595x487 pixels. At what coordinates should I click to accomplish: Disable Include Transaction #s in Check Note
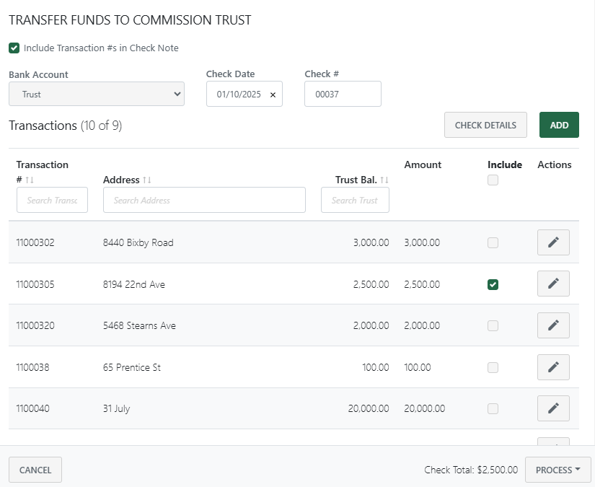(14, 48)
